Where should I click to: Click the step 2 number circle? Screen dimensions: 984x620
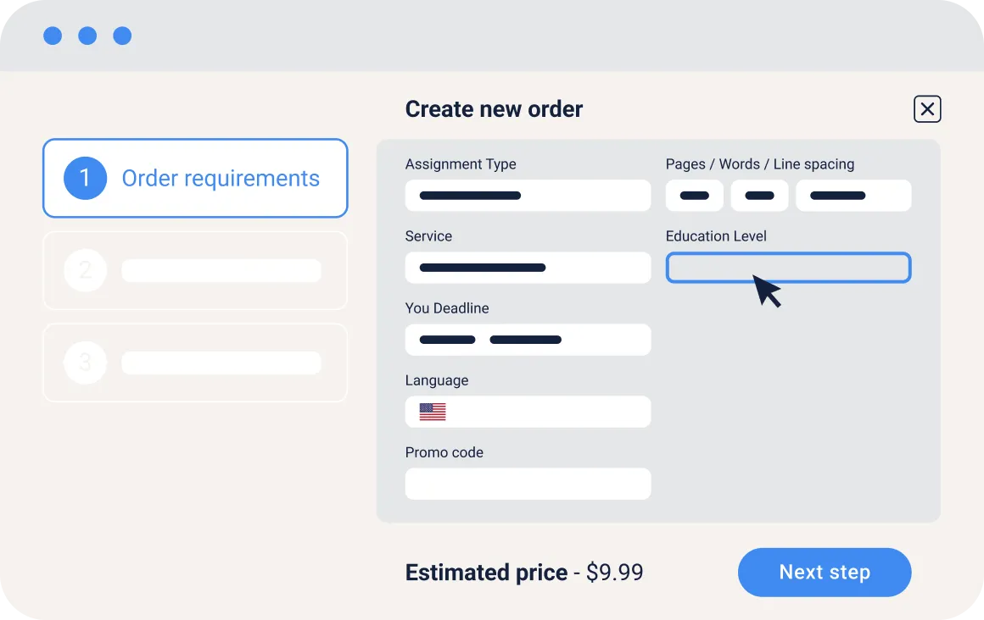(85, 271)
